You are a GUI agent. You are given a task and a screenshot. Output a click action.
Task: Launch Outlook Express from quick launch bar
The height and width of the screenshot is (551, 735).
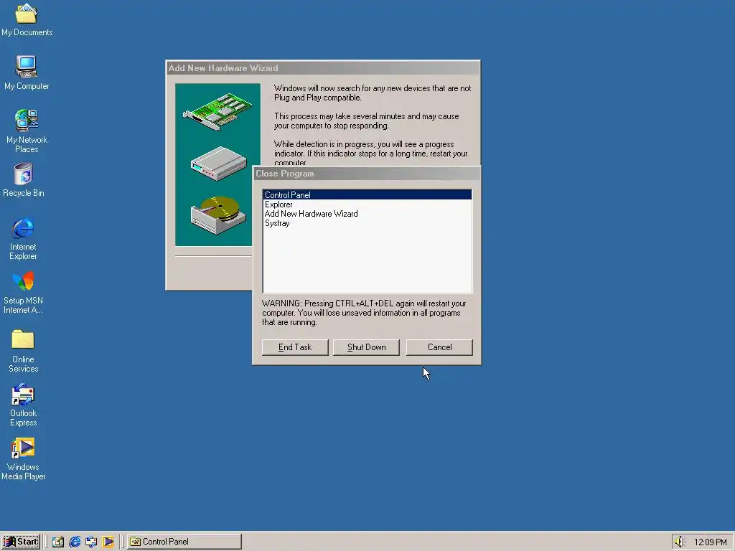[x=91, y=542]
